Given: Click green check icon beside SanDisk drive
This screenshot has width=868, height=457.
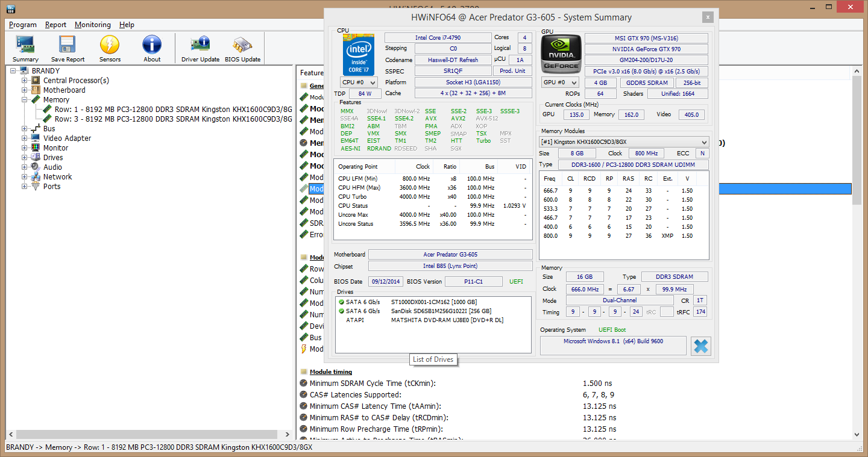Looking at the screenshot, I should click(342, 311).
